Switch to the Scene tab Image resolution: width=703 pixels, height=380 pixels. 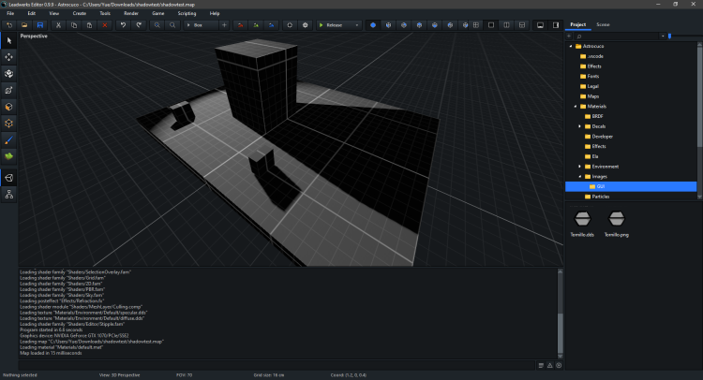603,24
